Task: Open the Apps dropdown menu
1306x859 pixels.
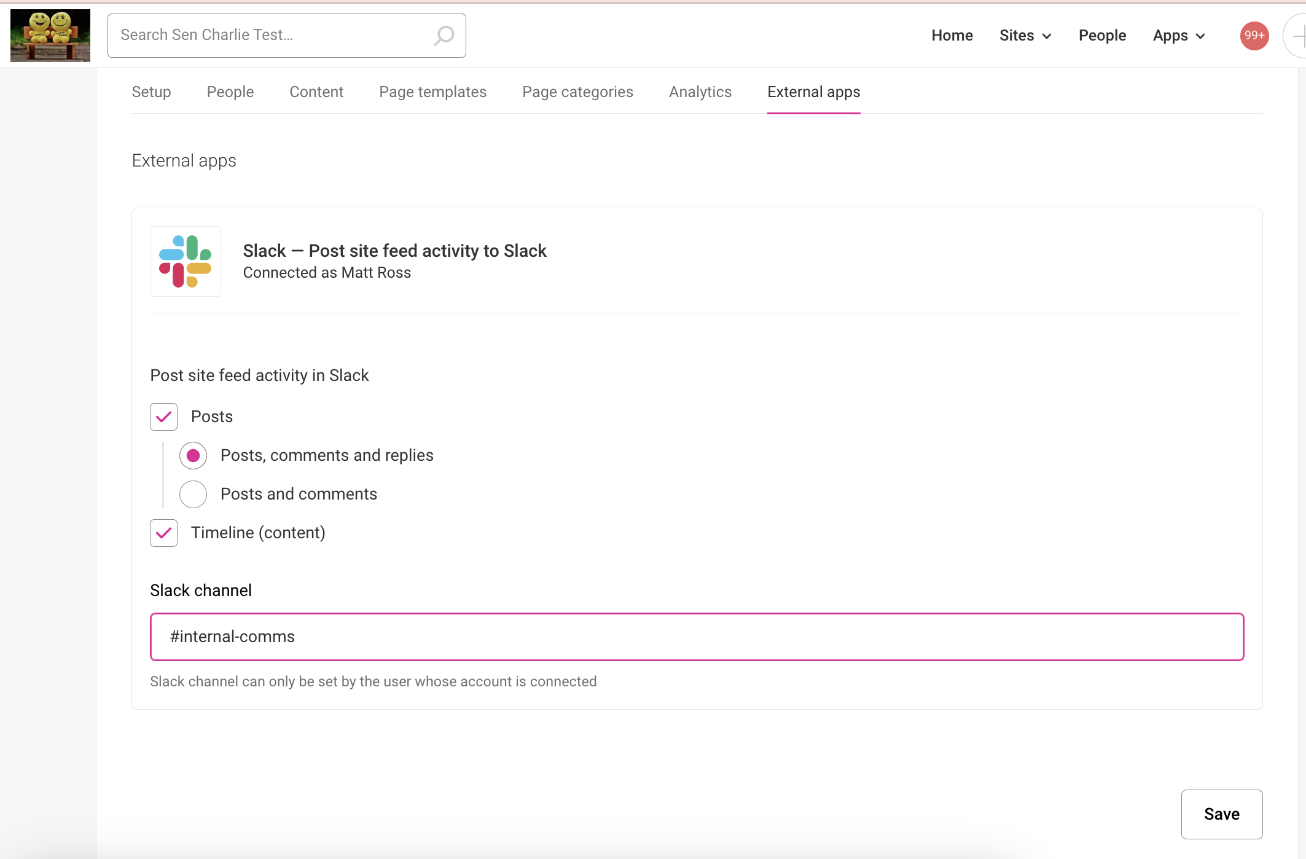Action: coord(1178,36)
